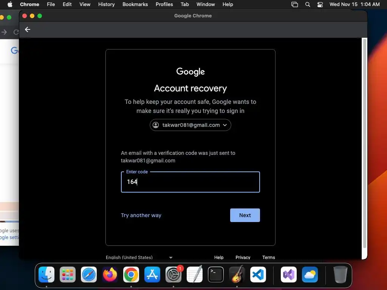
Task: Open the Terms link in footer
Action: click(x=269, y=258)
